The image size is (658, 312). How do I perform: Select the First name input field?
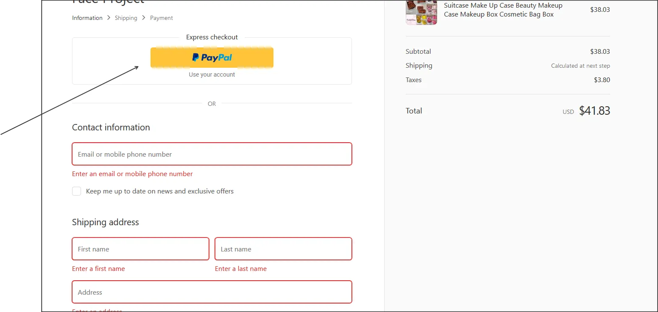tap(140, 249)
